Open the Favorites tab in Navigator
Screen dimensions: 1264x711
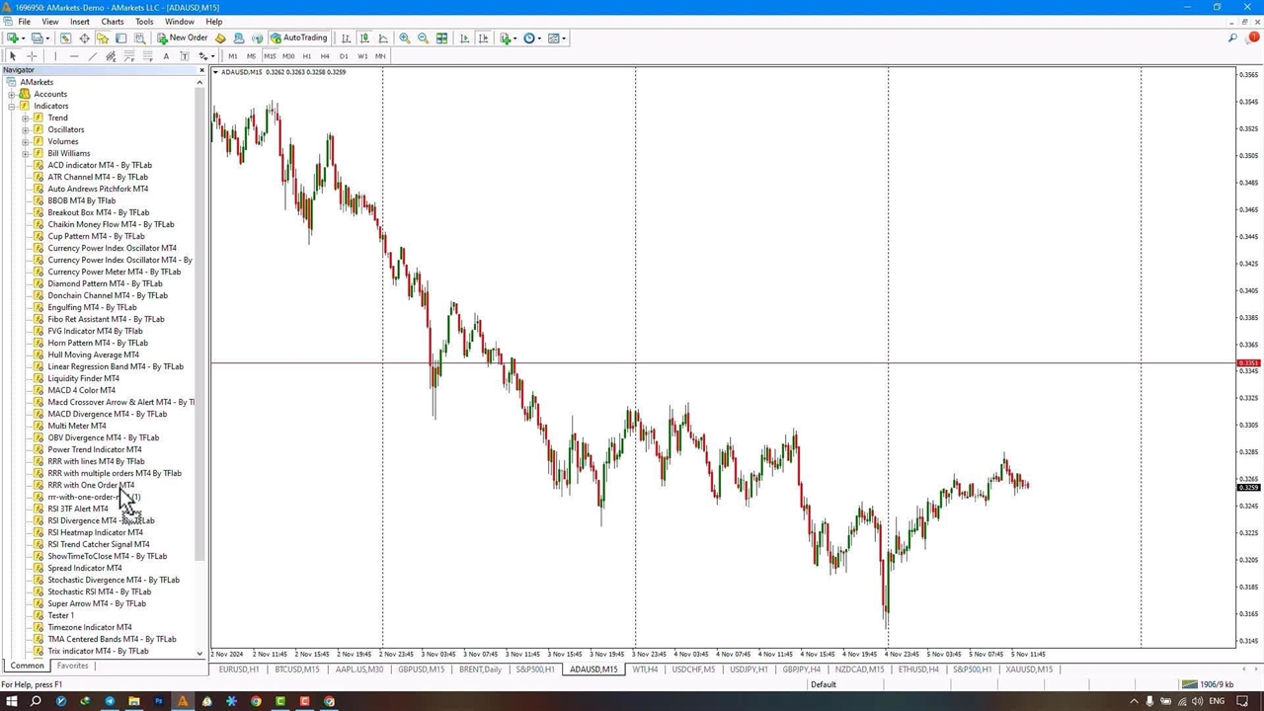click(72, 666)
